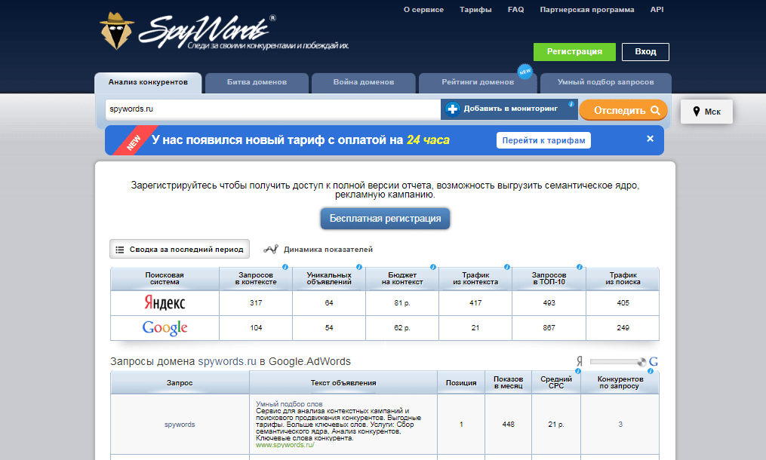Screen dimensions: 766x460
Task: Focus the domain input containing spywords.ru
Action: 272,109
